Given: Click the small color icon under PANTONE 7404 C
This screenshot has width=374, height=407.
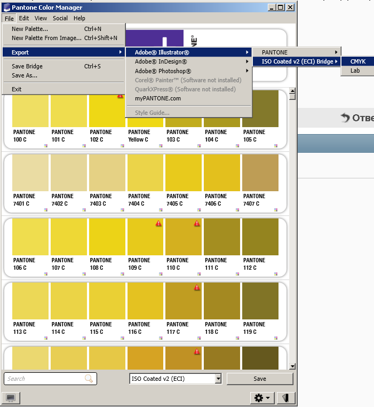Looking at the screenshot, I should tap(161, 210).
